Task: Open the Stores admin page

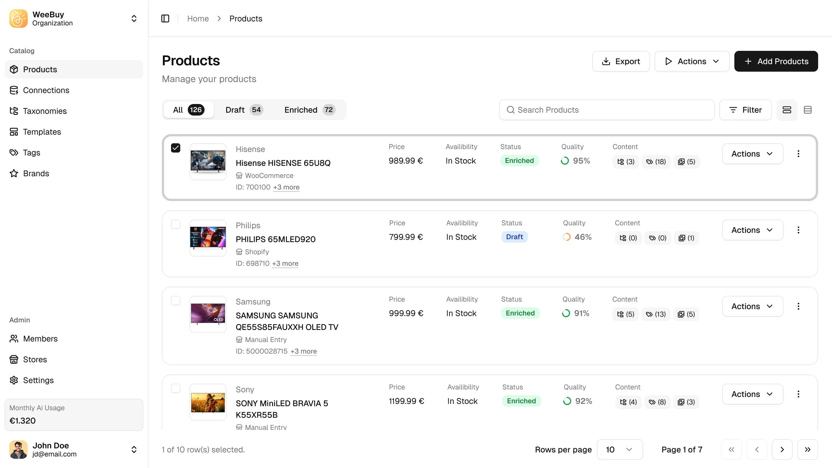Action: click(x=35, y=359)
